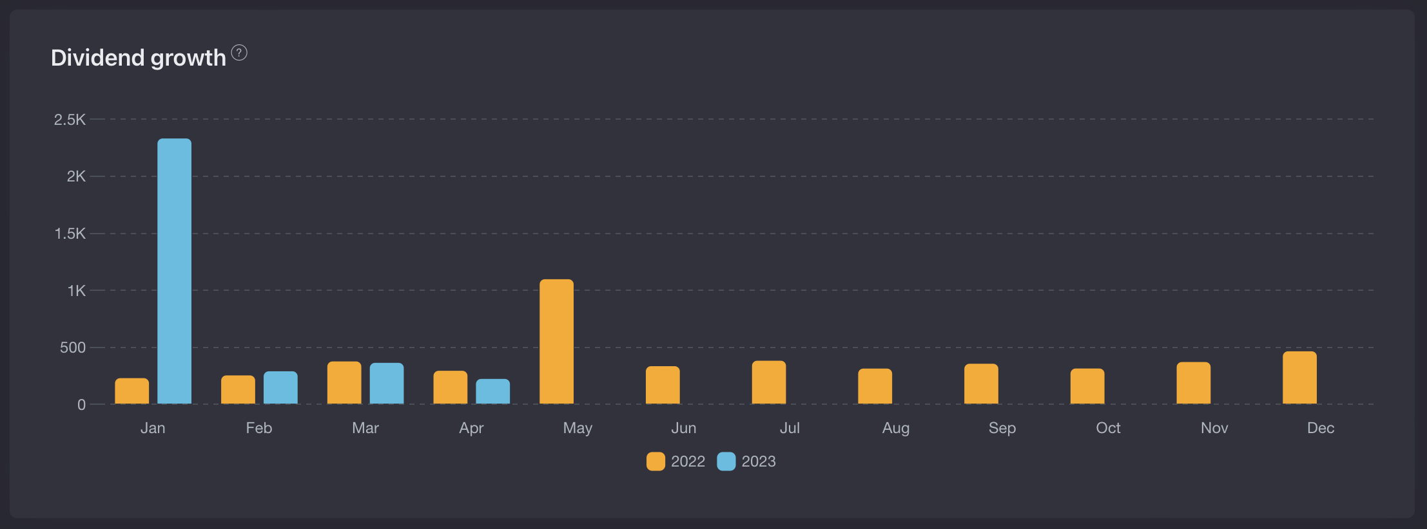Select the orange September 2022 bar
This screenshot has width=1427, height=529.
(981, 384)
